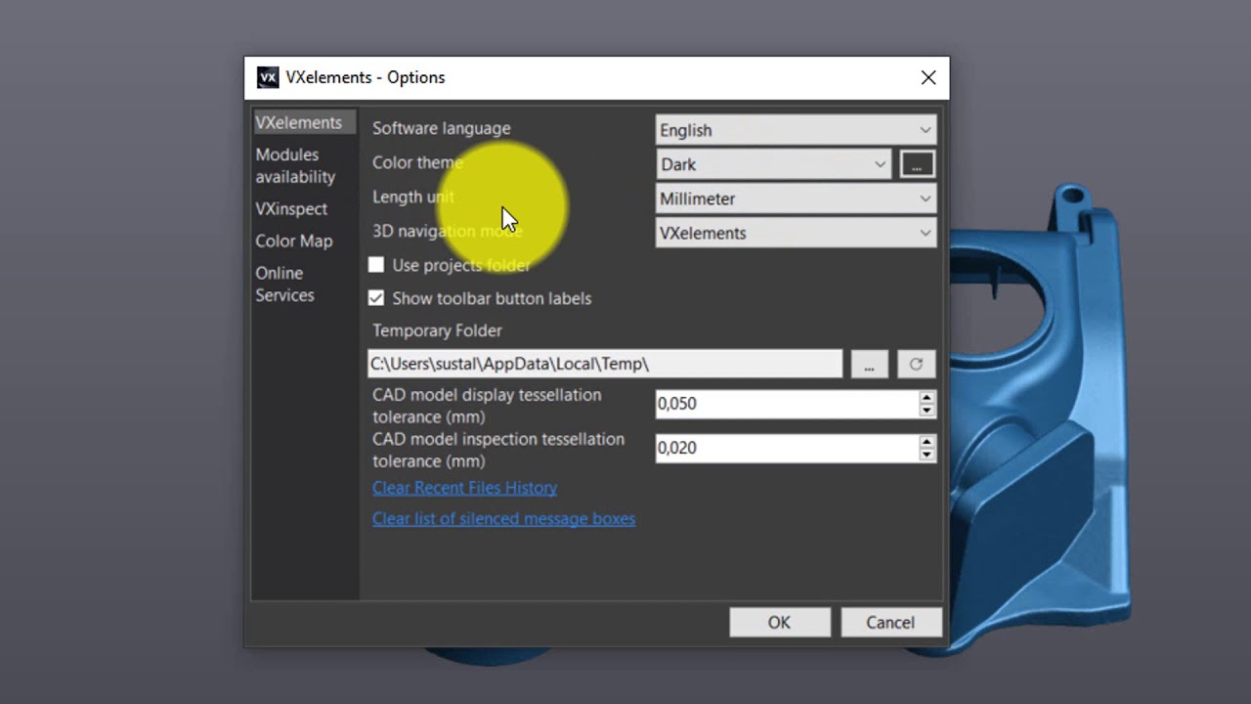
Task: Increase the CAD model display tessellation tolerance
Action: [x=926, y=398]
